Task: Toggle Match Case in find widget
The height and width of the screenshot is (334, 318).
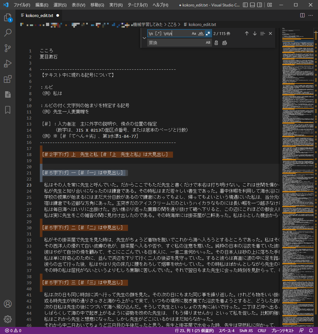Action: [194, 33]
